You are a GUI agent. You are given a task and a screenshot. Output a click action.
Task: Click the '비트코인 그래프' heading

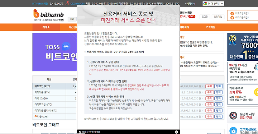click(x=46, y=125)
